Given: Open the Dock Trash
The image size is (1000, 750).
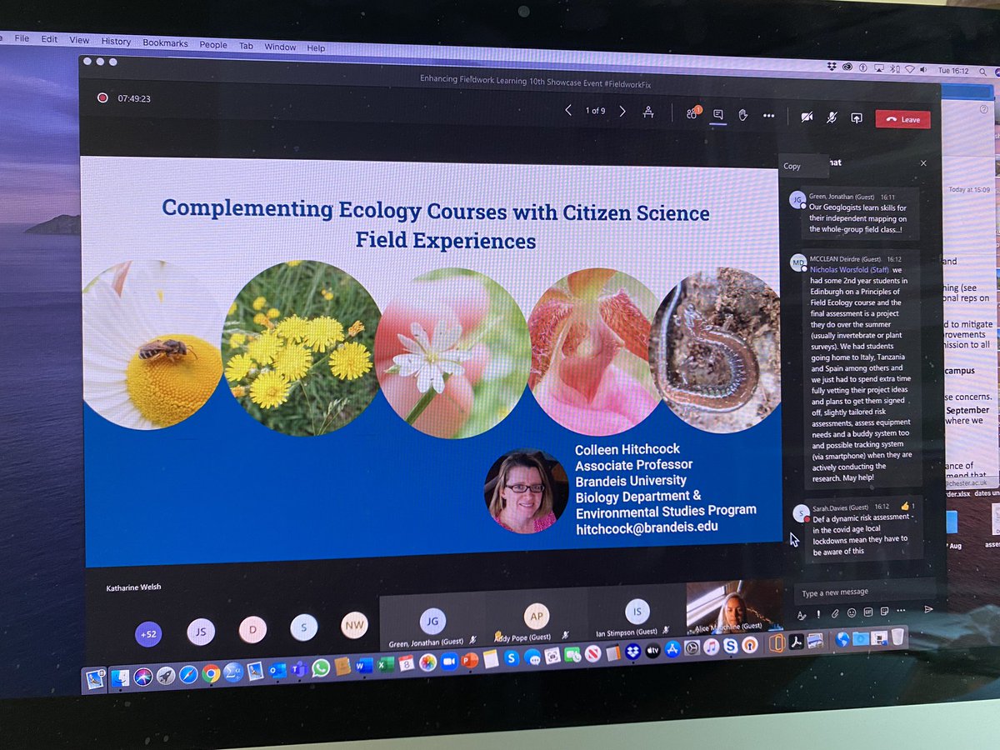Looking at the screenshot, I should tap(897, 637).
